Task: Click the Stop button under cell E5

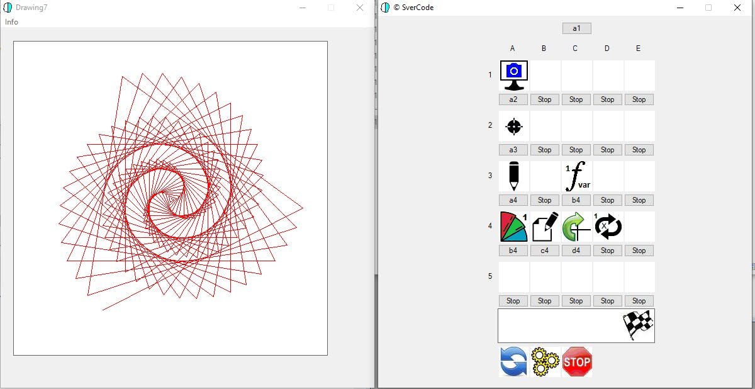Action: 639,301
